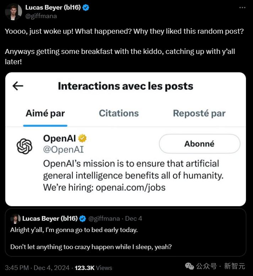Click the small avatar in quoted post
The height and width of the screenshot is (276, 253).
pyautogui.click(x=15, y=219)
